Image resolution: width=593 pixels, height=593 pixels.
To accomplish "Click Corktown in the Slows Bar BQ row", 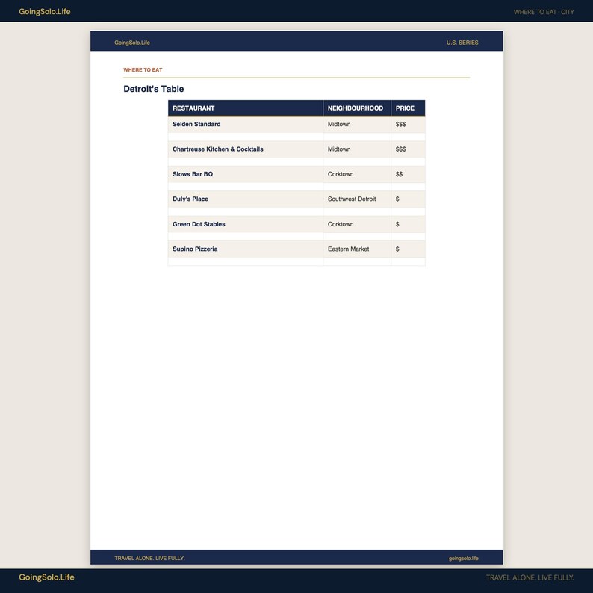I will [x=341, y=174].
